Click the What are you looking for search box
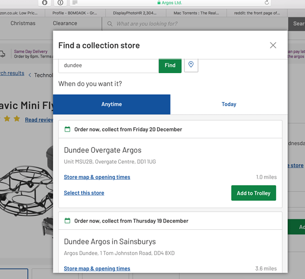305x279 pixels. pyautogui.click(x=195, y=24)
